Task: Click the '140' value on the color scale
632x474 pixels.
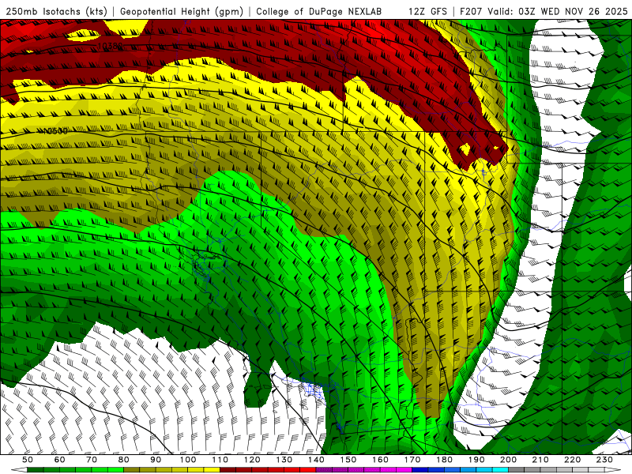Action: 316,460
